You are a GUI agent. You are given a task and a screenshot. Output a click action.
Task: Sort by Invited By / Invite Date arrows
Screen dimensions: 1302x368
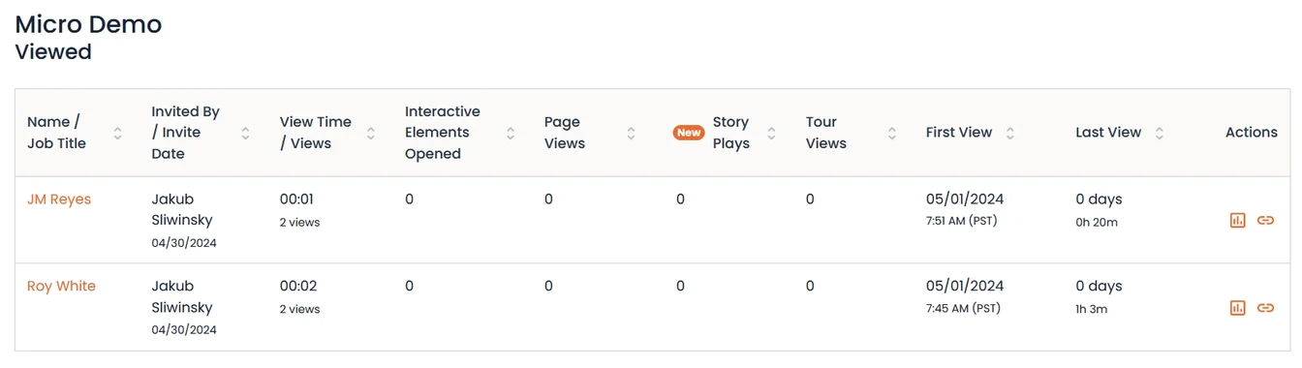245,133
